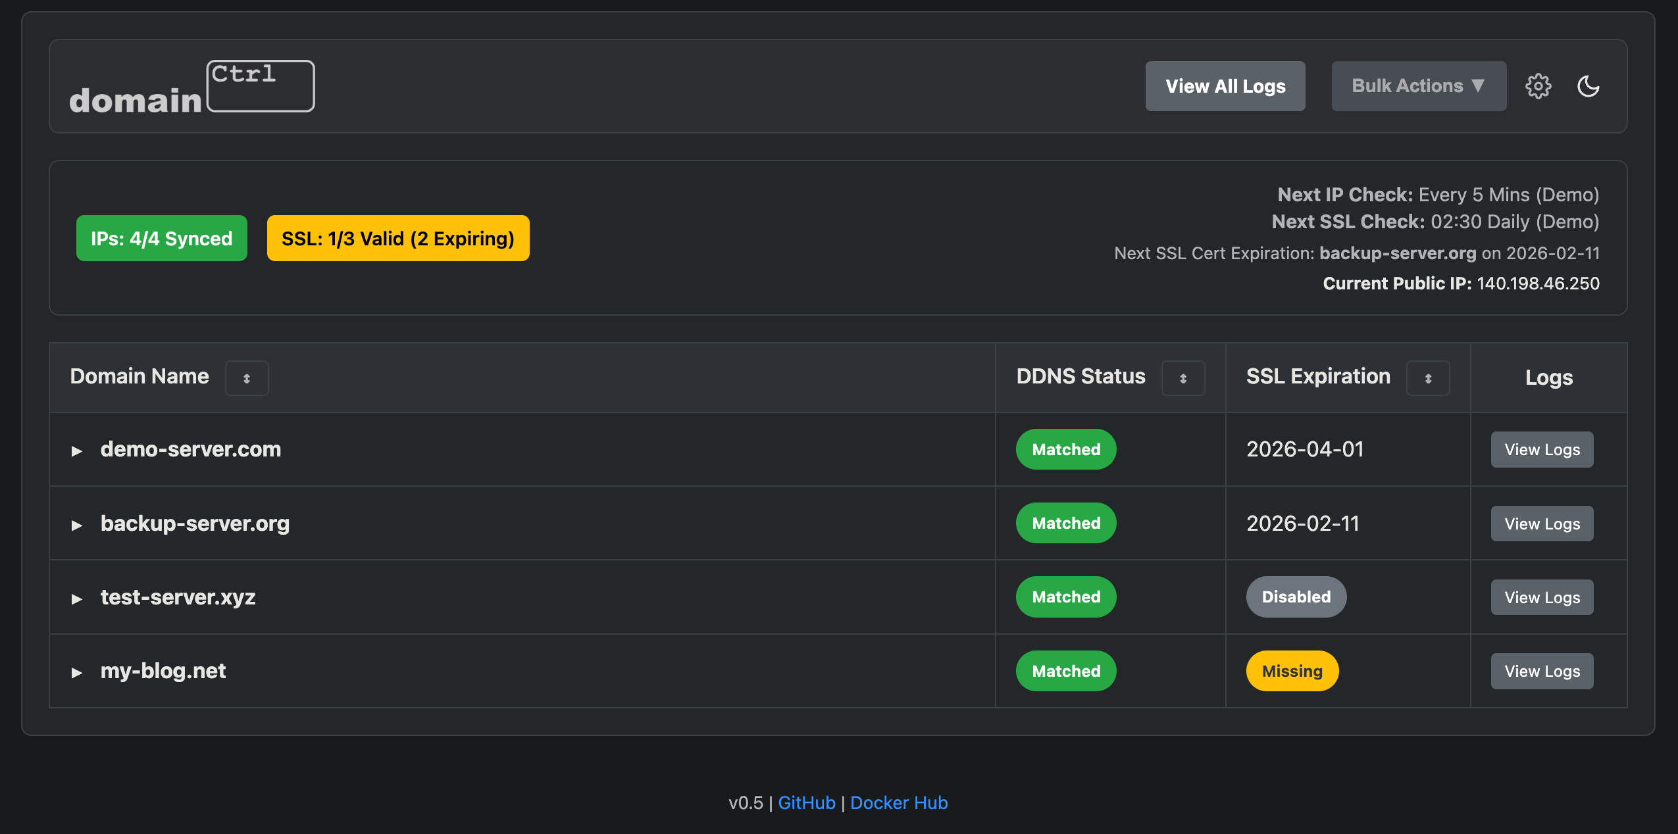Click the Disabled SSL badge for test-server.xyz
Viewport: 1678px width, 834px height.
pyautogui.click(x=1296, y=597)
